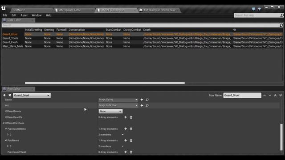The height and width of the screenshot is (160, 285).
Task: Open the Death asset dropdown Braga_Dying
Action: click(x=118, y=100)
